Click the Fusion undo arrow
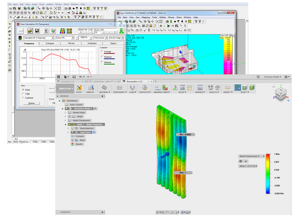This screenshot has width=298, height=218. click(81, 77)
